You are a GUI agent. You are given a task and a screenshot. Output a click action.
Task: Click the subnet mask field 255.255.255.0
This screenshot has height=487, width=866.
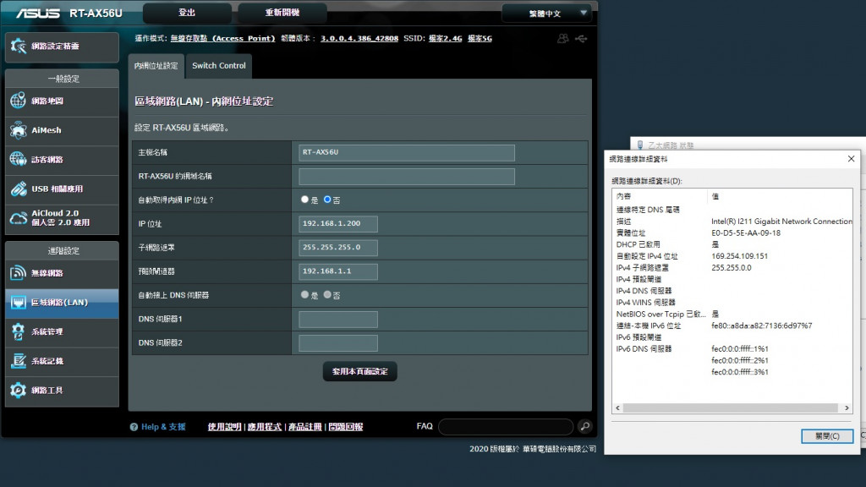[x=338, y=248]
